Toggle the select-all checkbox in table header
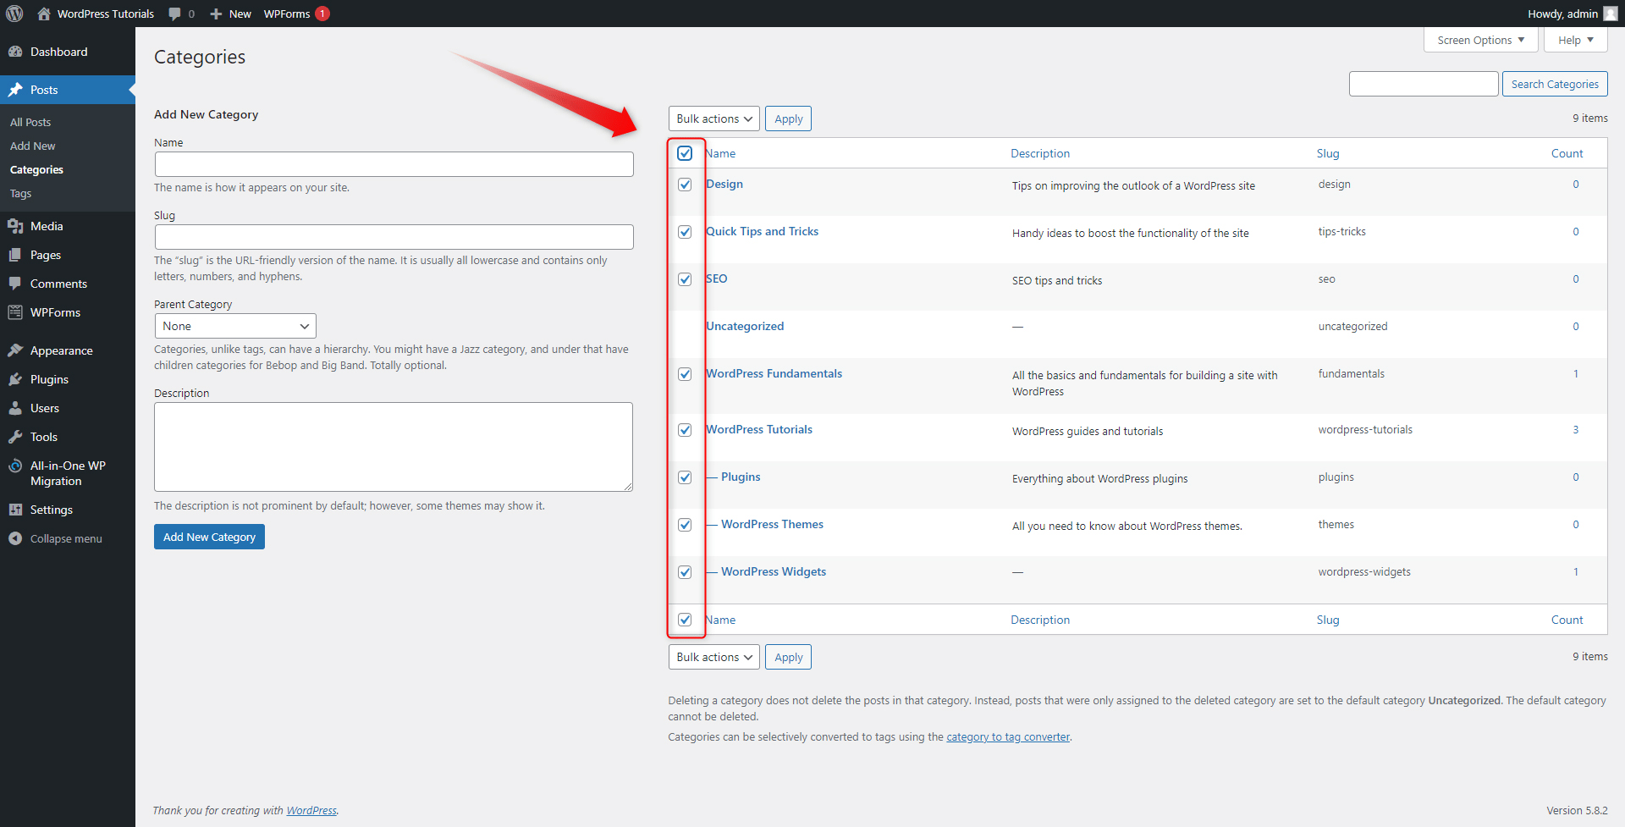The image size is (1625, 827). tap(685, 153)
